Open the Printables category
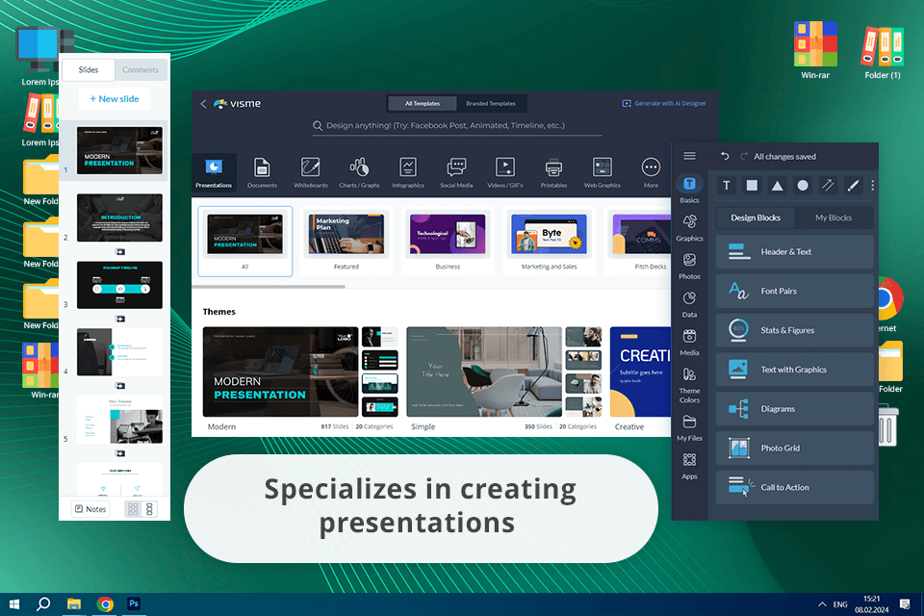Viewport: 924px width, 616px height. click(553, 172)
